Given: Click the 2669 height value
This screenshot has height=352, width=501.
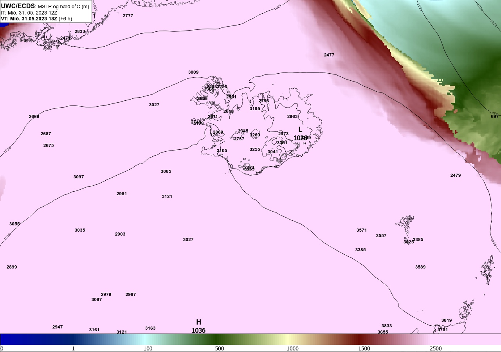Looking at the screenshot, I should (x=34, y=116).
